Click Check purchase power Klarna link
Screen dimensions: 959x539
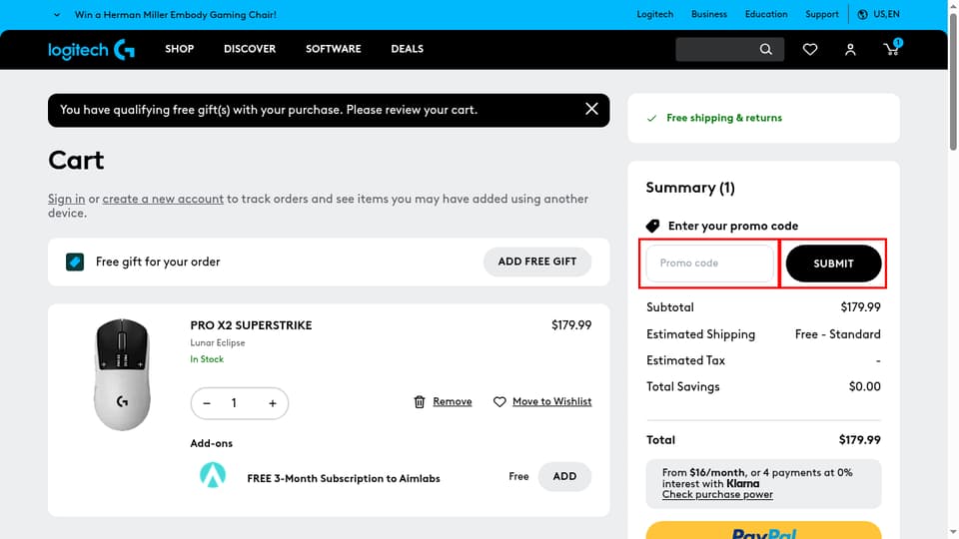pos(717,494)
